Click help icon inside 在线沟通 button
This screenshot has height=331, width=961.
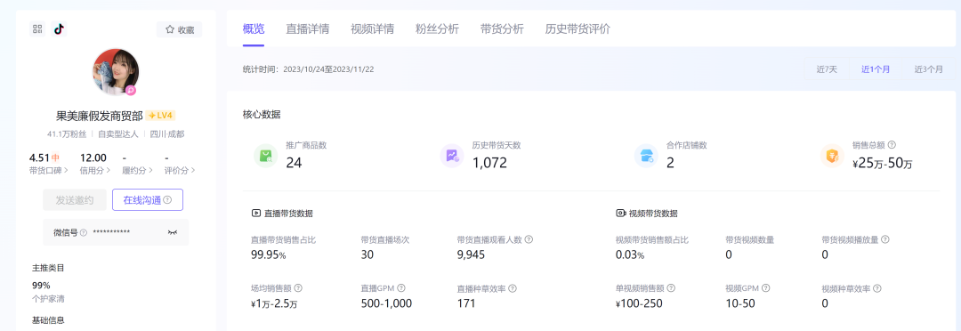pos(167,200)
